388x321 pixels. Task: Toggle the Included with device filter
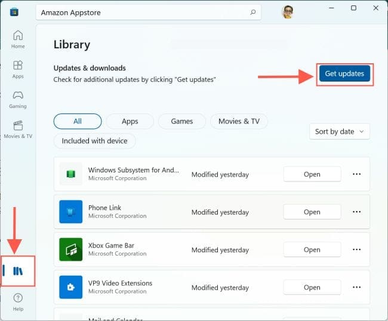[95, 141]
